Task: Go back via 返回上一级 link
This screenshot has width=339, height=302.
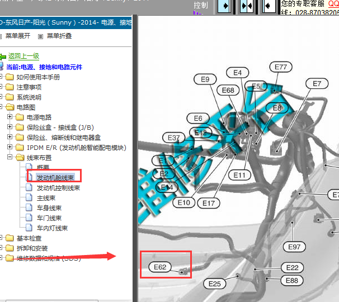Action: [23, 56]
